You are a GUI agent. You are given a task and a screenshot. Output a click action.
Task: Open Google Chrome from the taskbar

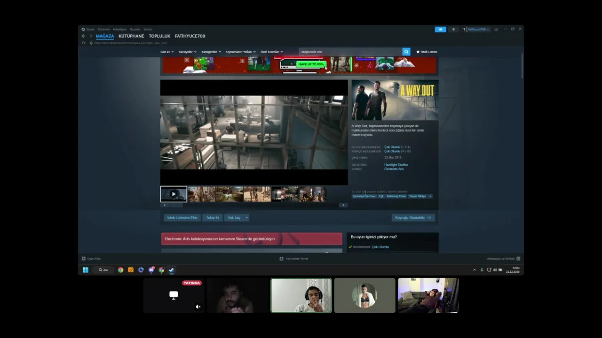[x=120, y=270]
